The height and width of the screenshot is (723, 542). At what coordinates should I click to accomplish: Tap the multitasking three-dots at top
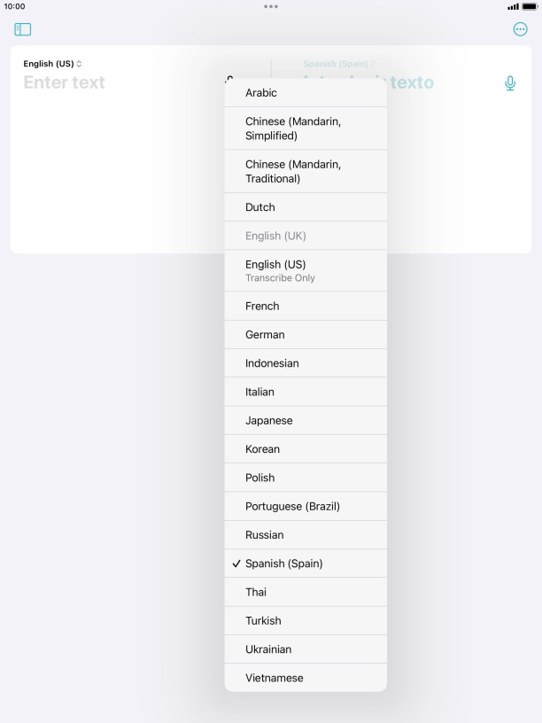pyautogui.click(x=271, y=6)
